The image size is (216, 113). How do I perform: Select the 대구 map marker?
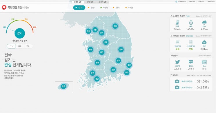118,61
